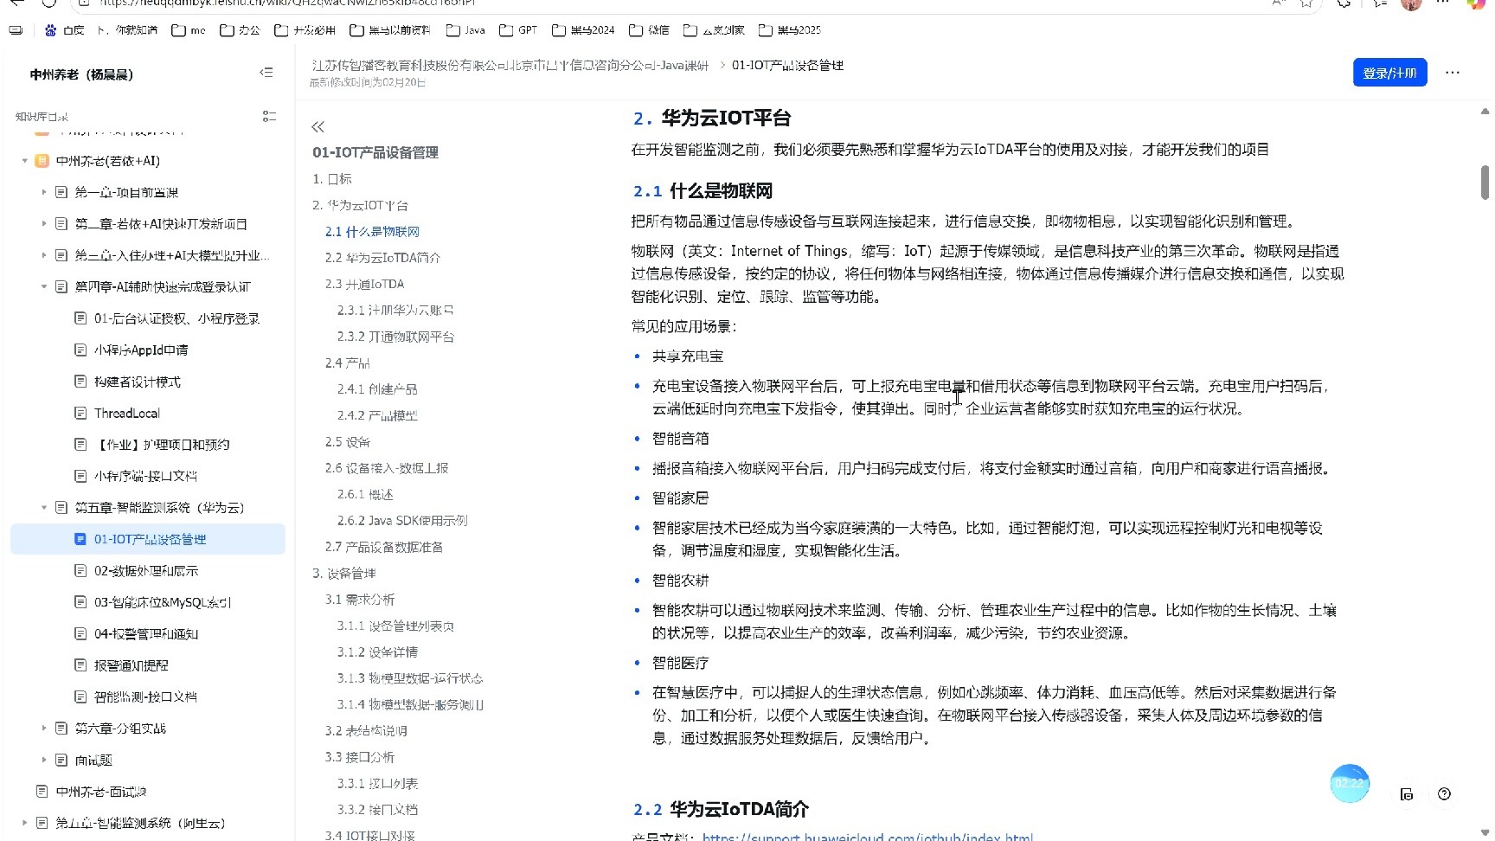Jump to outline 2.3 开通IoTDA
Viewport: 1495px width, 841px height.
tap(364, 285)
